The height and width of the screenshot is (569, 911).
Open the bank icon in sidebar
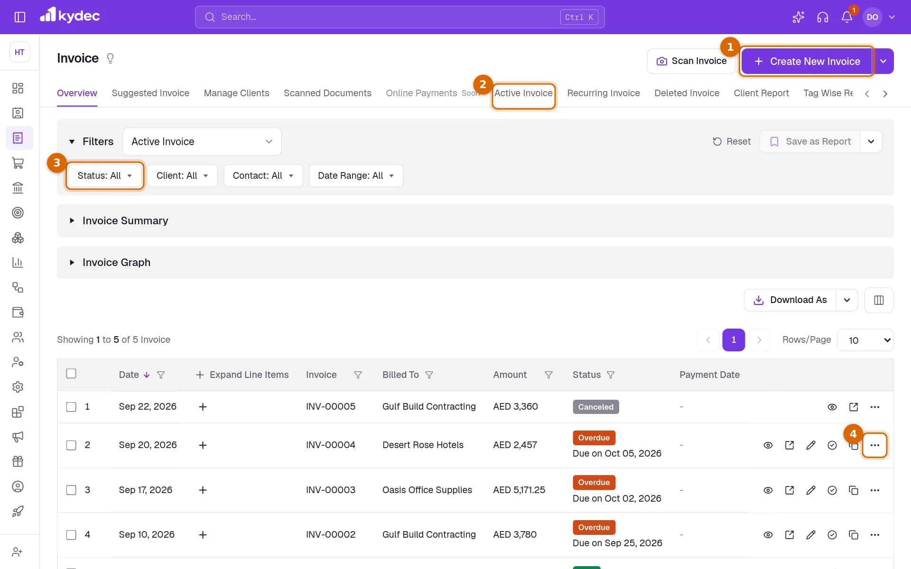[x=18, y=188]
